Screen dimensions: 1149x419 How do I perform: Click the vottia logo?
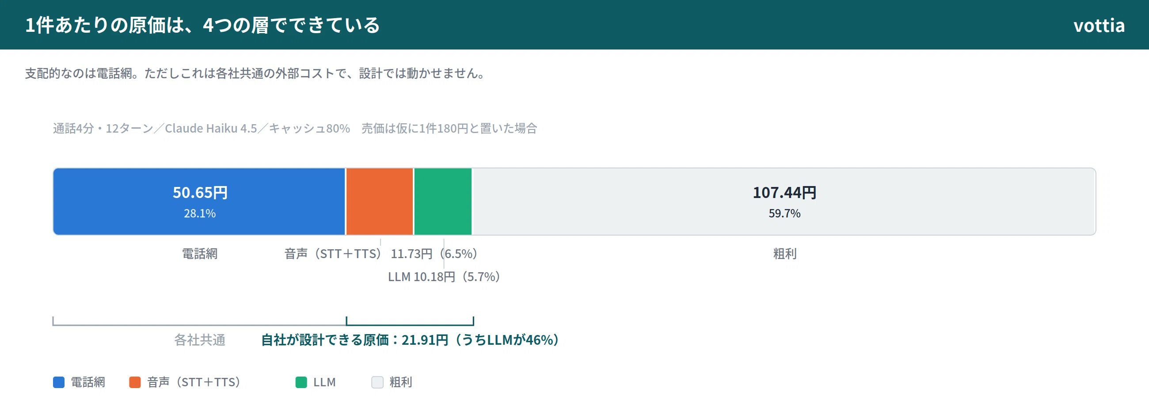pyautogui.click(x=1099, y=26)
